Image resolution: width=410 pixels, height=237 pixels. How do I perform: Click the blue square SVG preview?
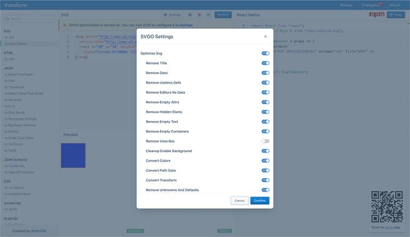point(73,155)
